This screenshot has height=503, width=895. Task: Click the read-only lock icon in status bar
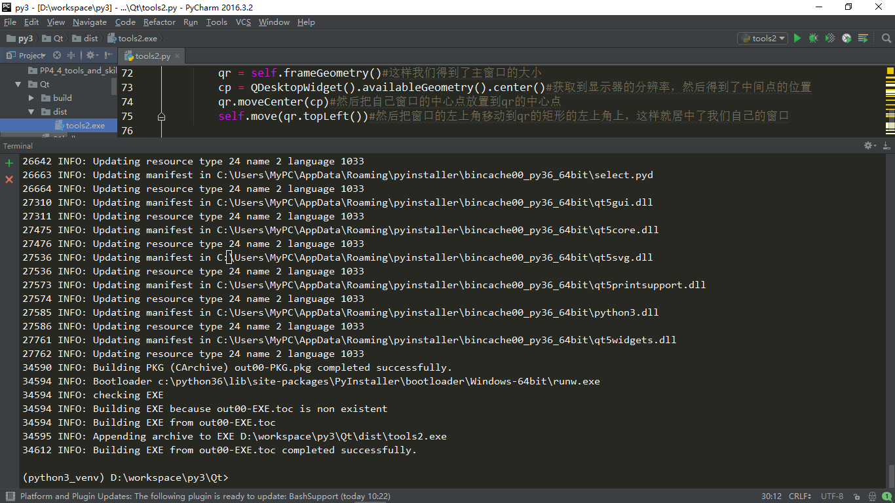point(857,496)
